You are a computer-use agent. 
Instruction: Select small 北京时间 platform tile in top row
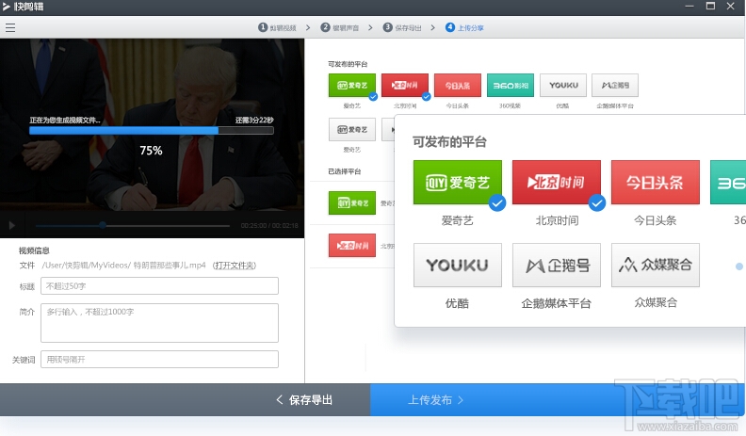(405, 86)
